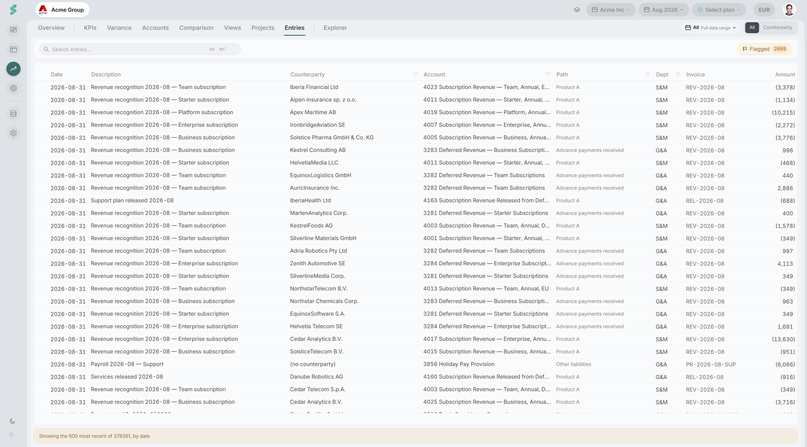Collapse the sidebar with the bottom icon
Screen dimensions: 807x447
(12, 434)
